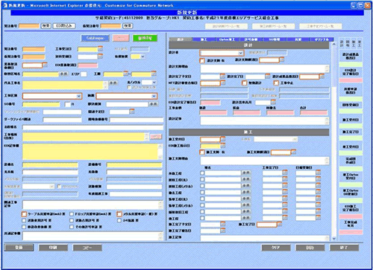Open calendar icon for 工期 start date

pos(126,74)
